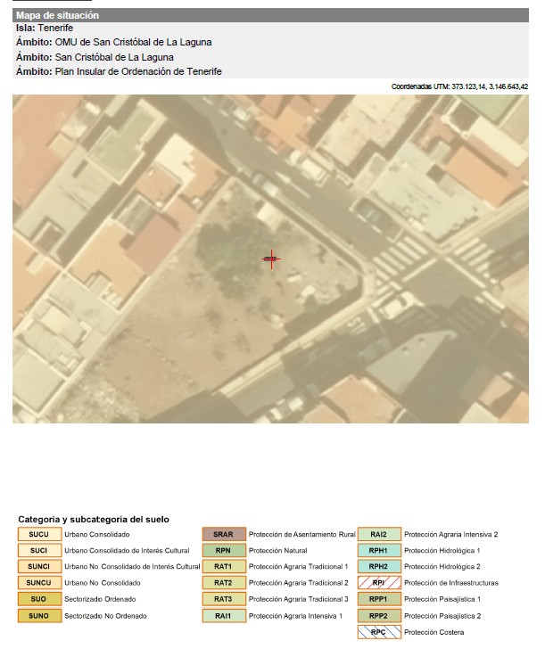The width and height of the screenshot is (545, 657).
Task: Click the SUNO legend swatch
Action: [39, 616]
